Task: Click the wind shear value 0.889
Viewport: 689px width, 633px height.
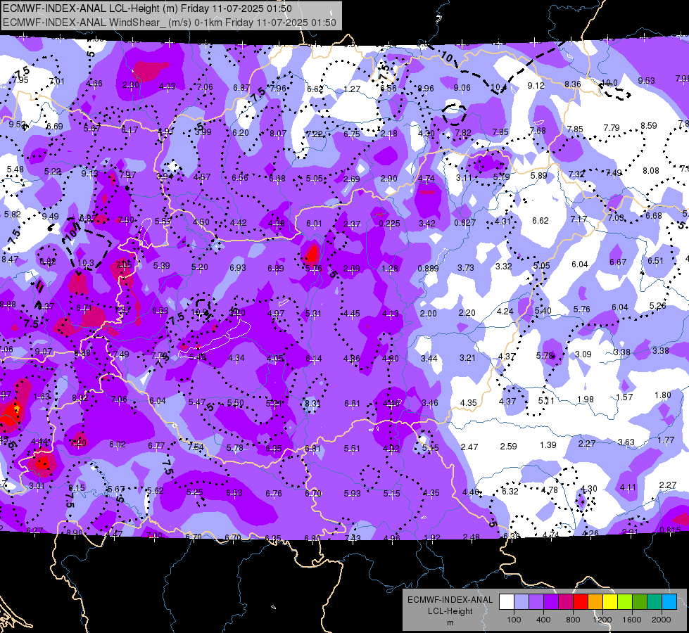Action: 428,268
